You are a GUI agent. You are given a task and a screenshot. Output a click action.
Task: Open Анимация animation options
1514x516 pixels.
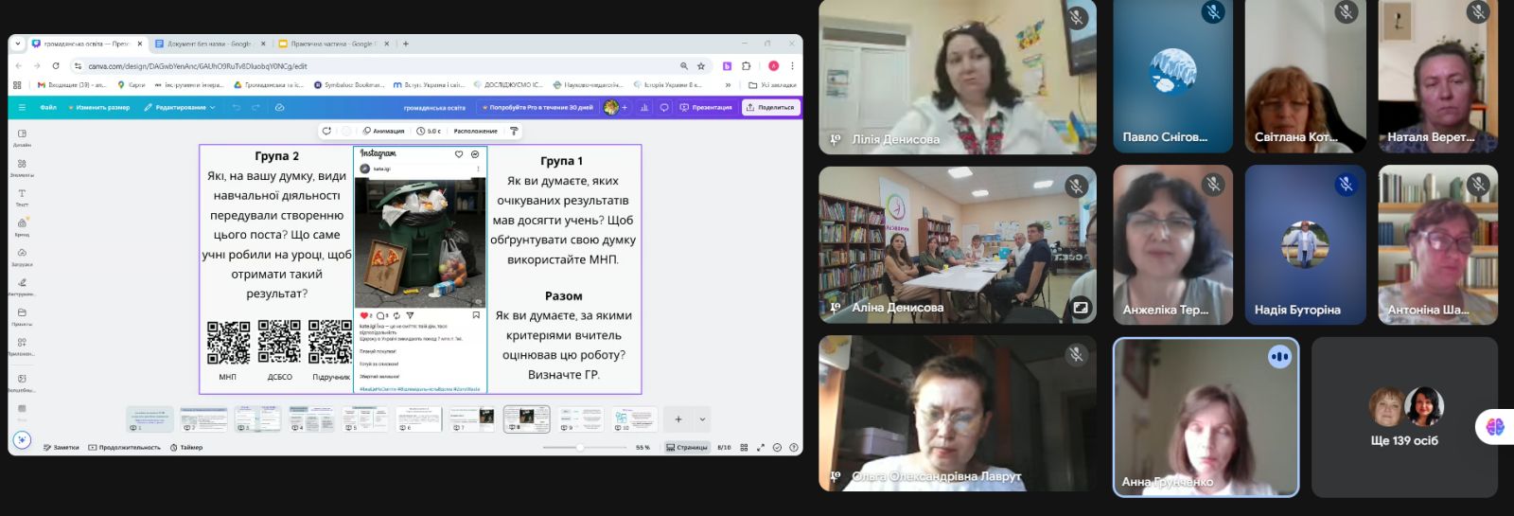383,131
